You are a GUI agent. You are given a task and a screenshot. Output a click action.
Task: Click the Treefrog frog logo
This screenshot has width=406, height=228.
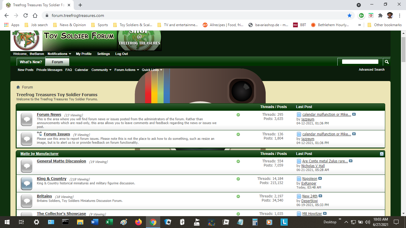coord(26,41)
